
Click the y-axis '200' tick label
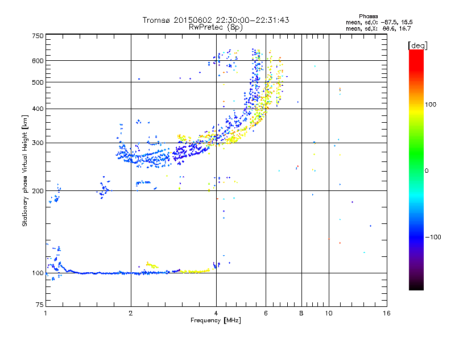38,191
